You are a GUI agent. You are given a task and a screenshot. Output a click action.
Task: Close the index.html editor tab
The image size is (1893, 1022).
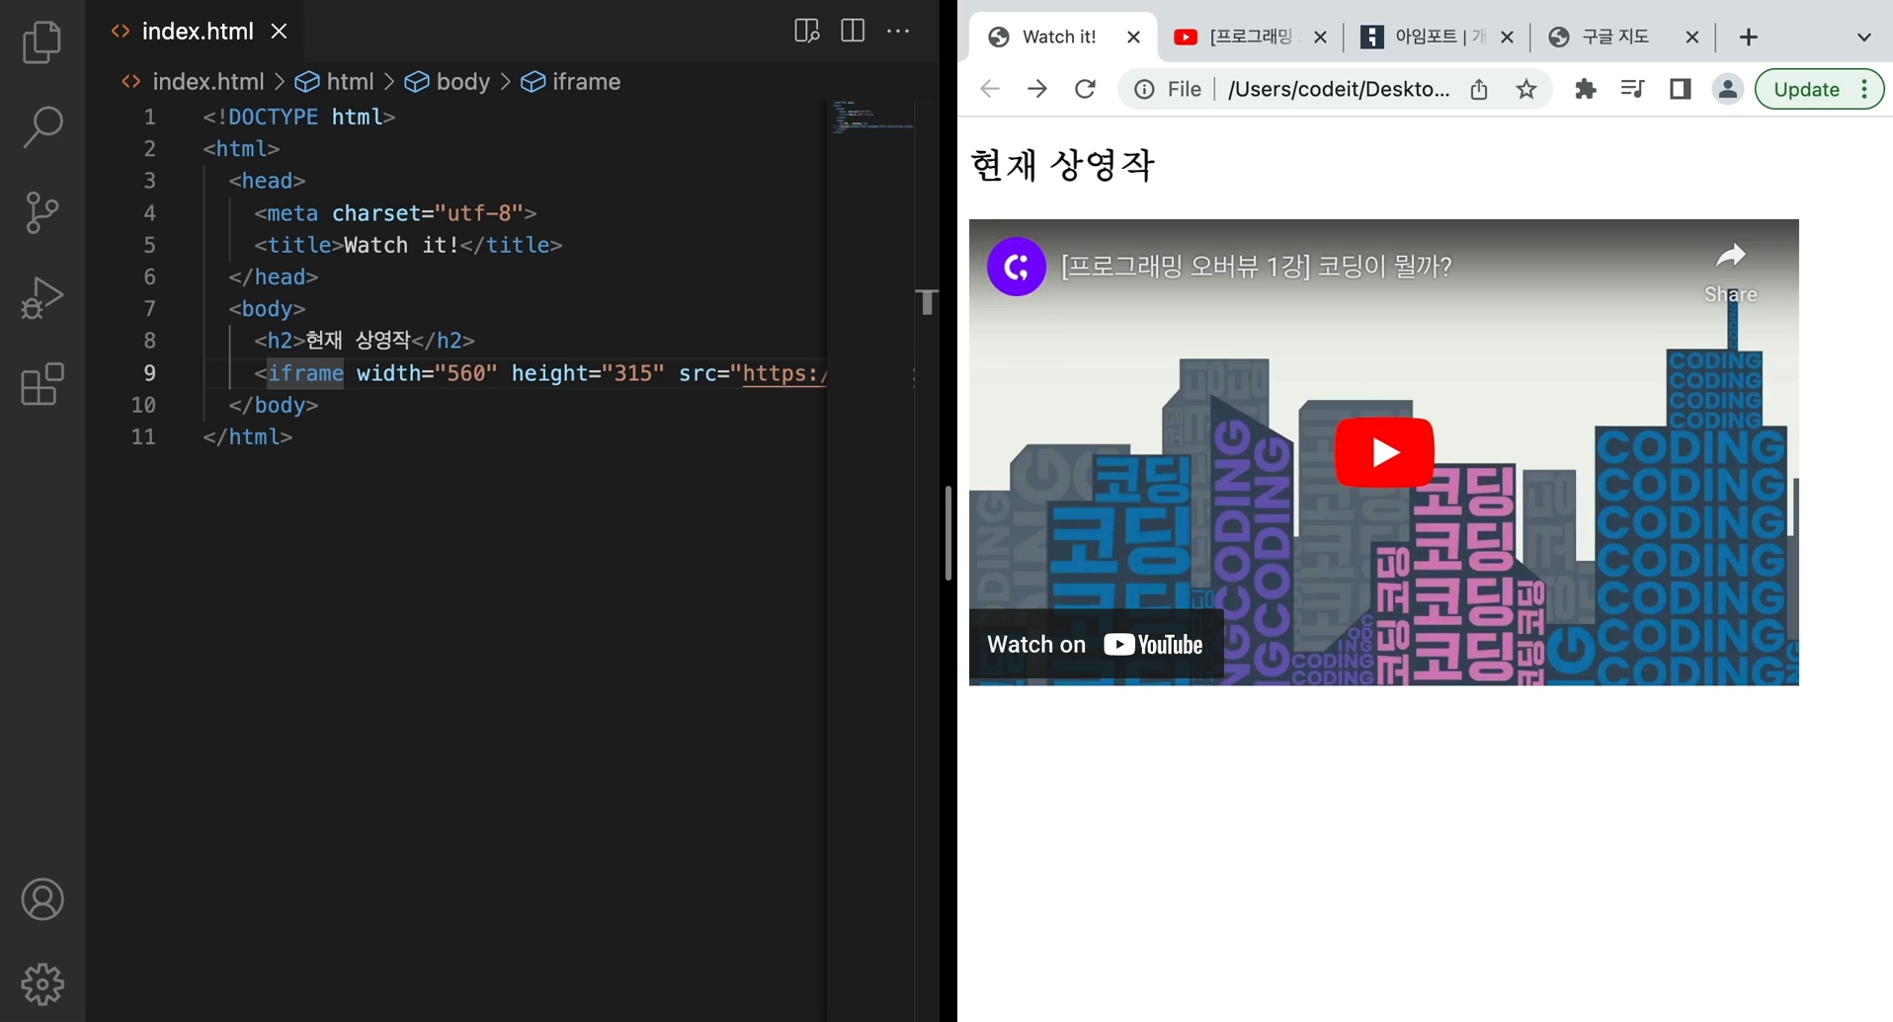[279, 32]
